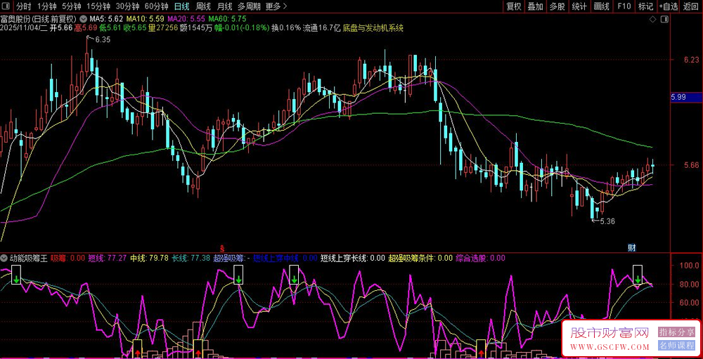Click the diamond icon above the chart
The image size is (703, 359).
click(x=653, y=19)
